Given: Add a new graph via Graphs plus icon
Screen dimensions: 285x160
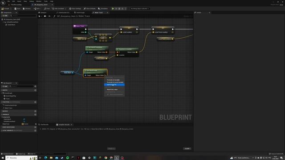Looking at the screenshot, I should pyautogui.click(x=35, y=90).
